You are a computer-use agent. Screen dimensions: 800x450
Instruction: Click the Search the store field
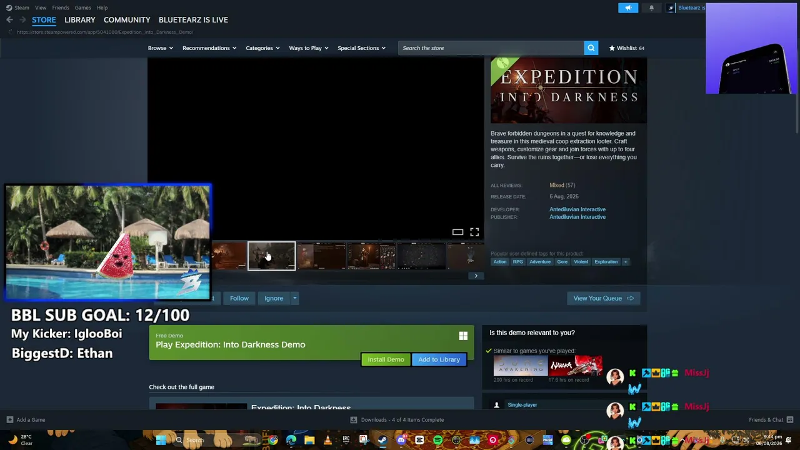click(x=491, y=48)
